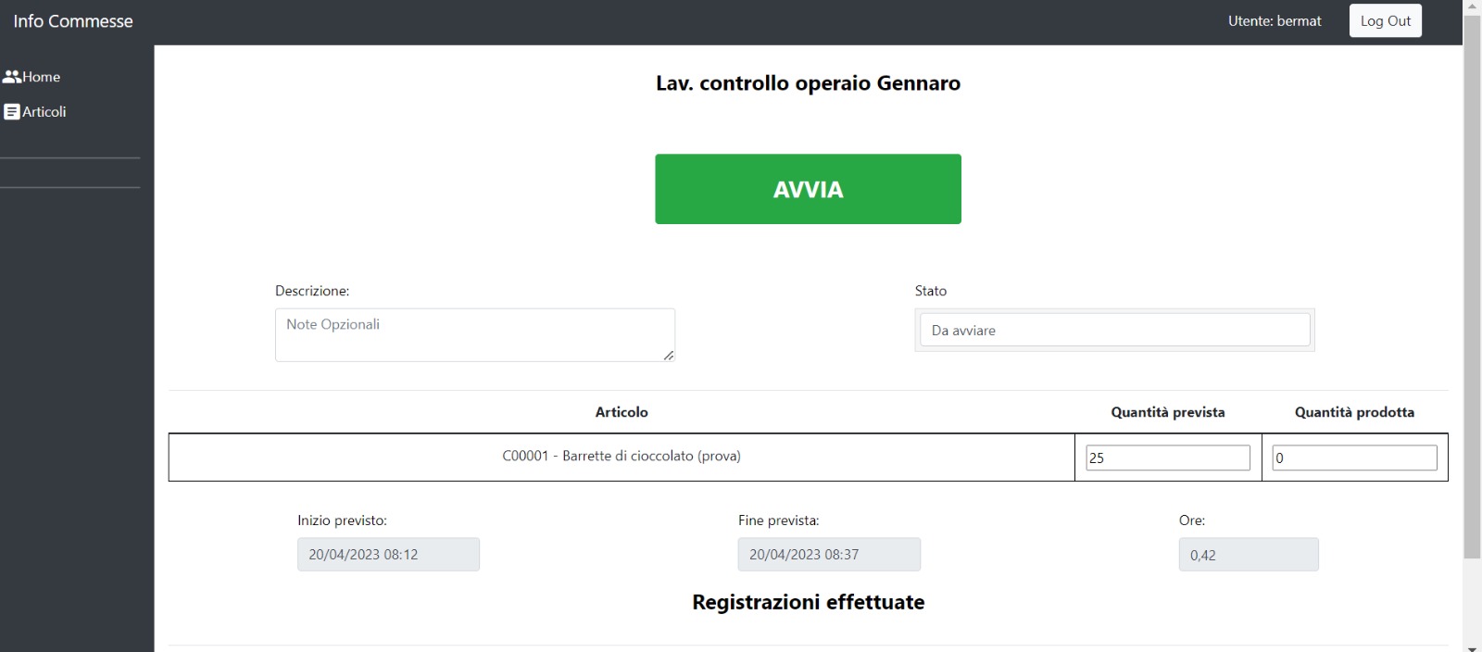Open the Home sidebar menu item

click(32, 77)
